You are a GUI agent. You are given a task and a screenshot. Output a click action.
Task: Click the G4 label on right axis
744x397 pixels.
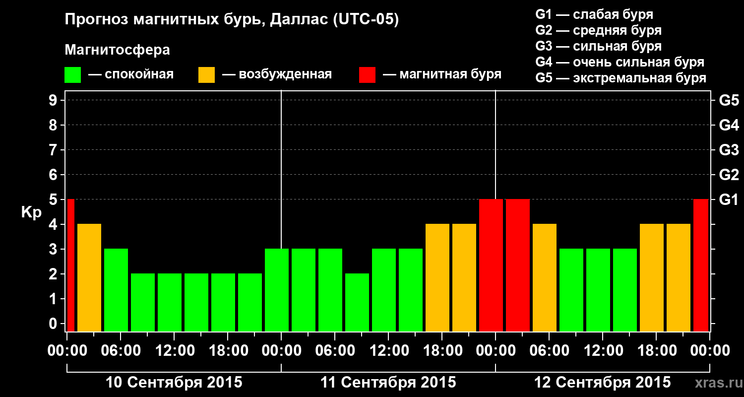[x=729, y=125]
